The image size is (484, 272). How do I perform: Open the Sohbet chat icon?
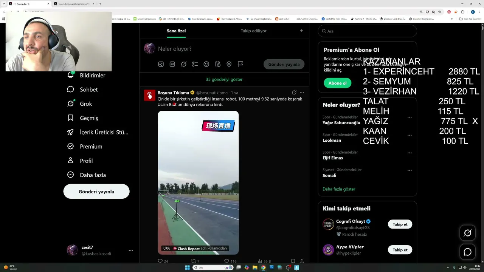[x=70, y=90]
